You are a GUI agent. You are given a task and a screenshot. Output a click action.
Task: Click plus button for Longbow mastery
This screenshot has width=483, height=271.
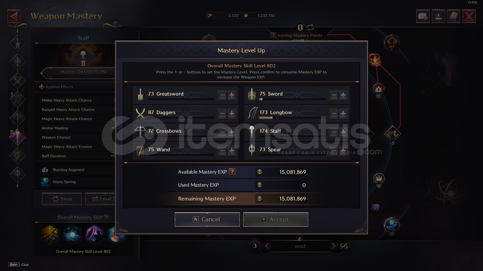click(343, 114)
